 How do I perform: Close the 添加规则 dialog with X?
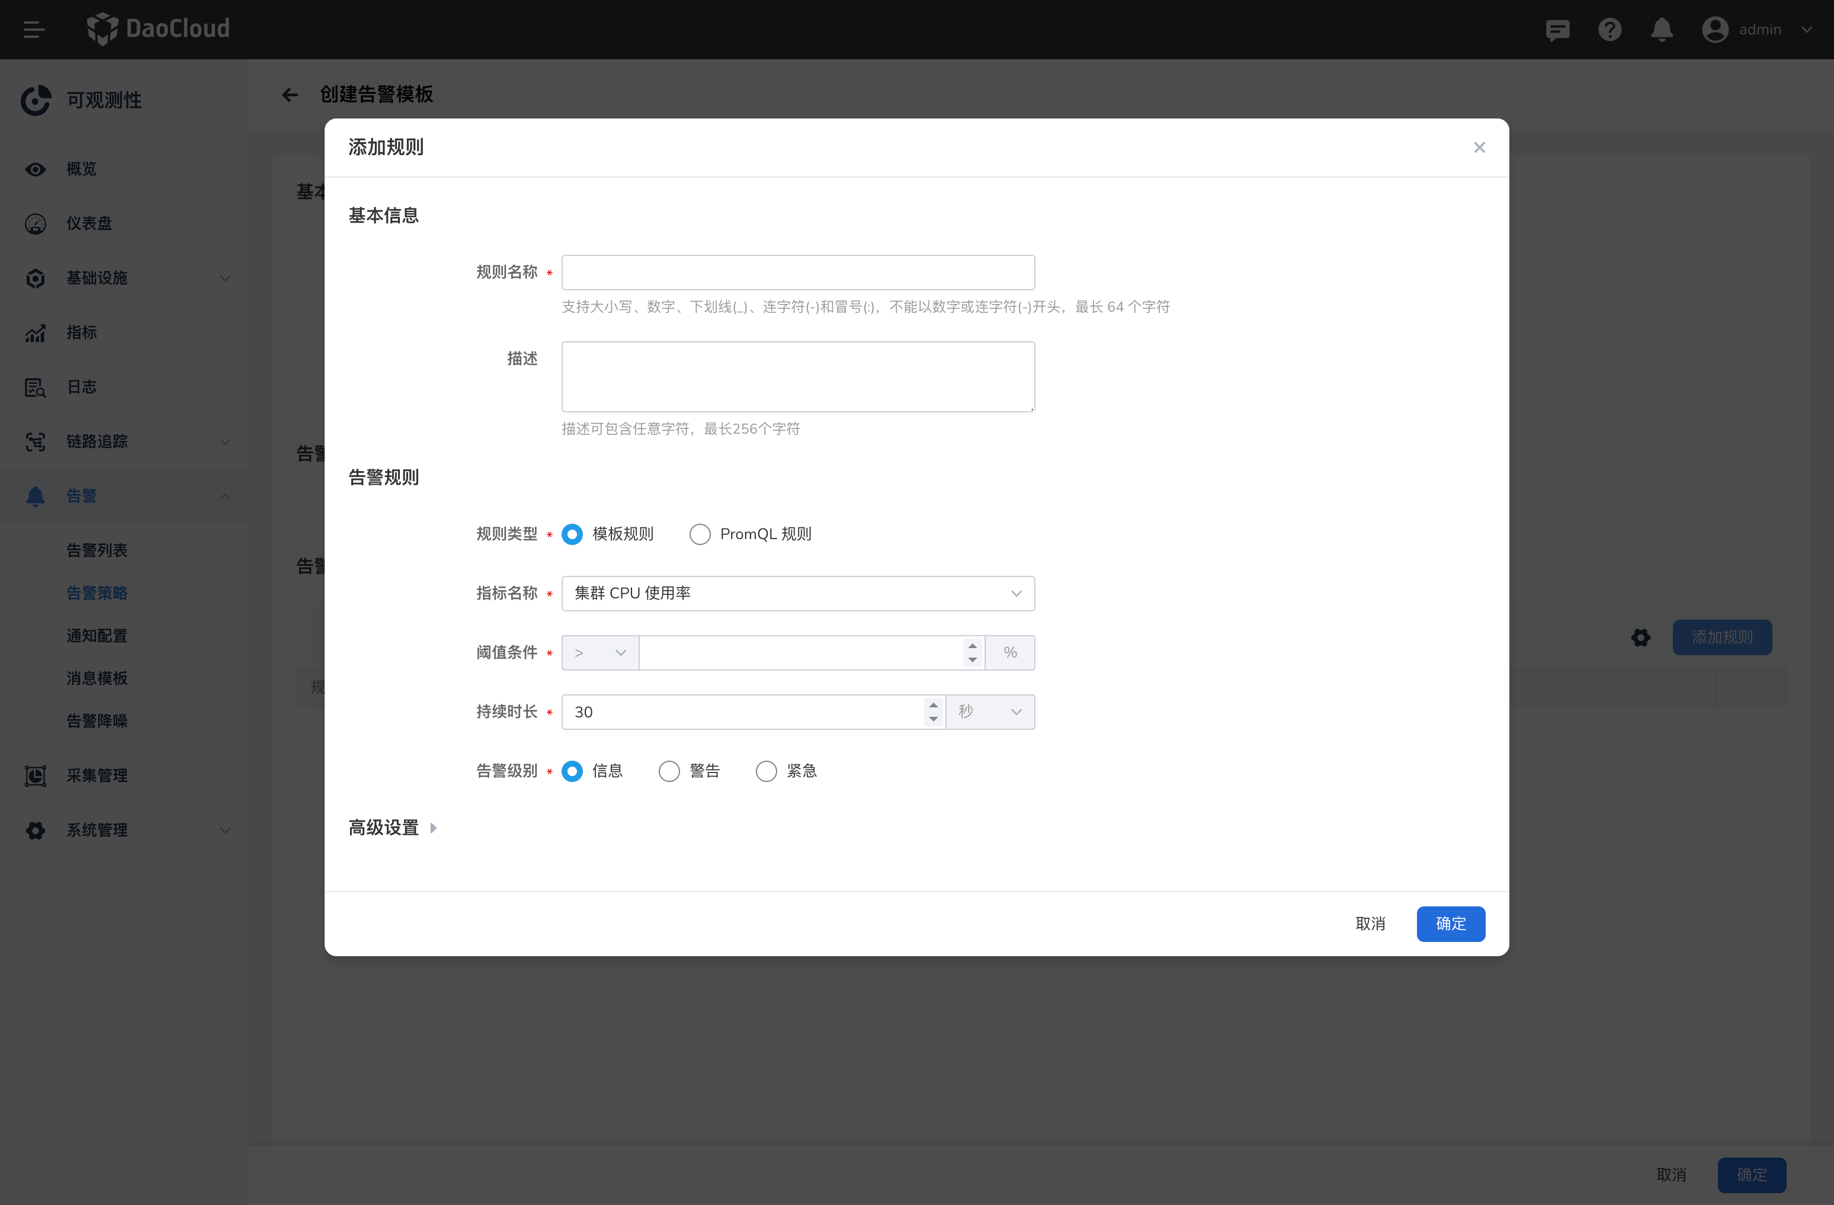coord(1479,147)
